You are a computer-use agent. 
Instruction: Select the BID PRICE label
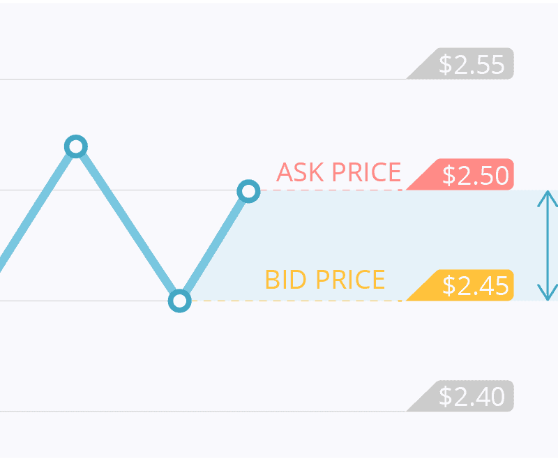tap(325, 280)
